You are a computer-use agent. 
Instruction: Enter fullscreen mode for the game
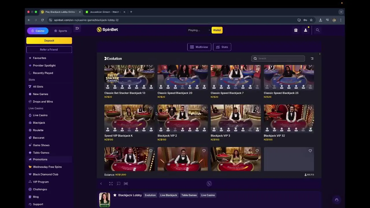tap(111, 183)
